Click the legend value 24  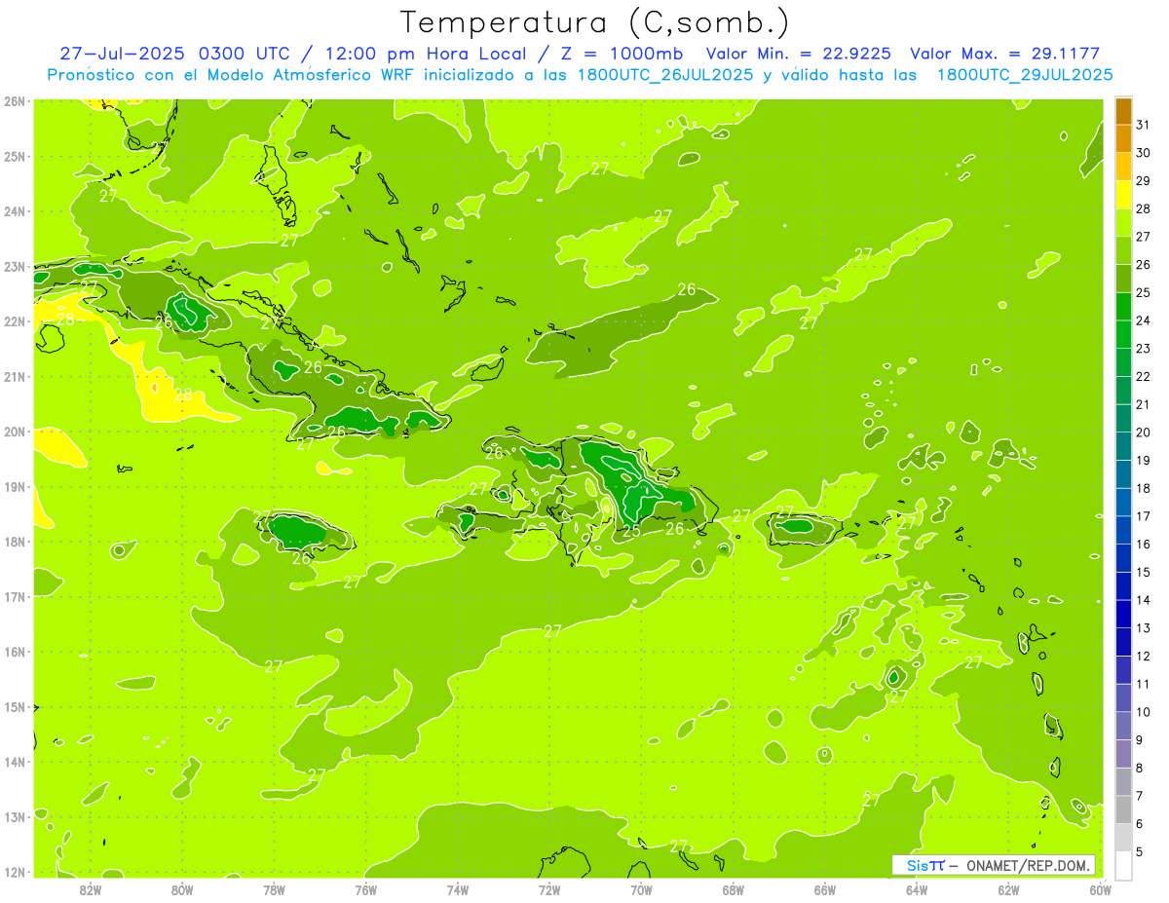coord(1143,320)
